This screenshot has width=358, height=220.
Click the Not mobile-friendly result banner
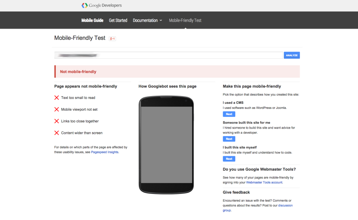click(177, 72)
